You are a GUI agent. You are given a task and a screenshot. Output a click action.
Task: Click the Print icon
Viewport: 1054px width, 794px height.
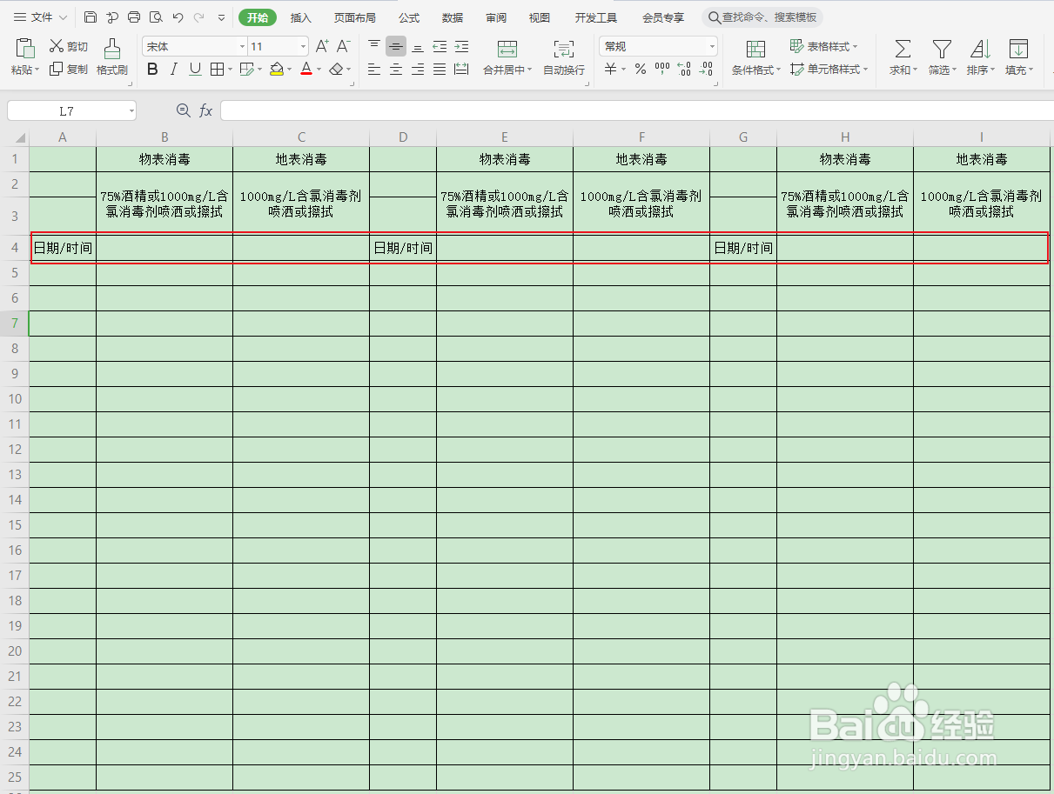pyautogui.click(x=133, y=17)
